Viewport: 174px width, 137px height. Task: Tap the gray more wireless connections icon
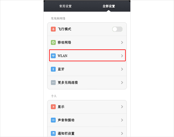[x=53, y=83]
